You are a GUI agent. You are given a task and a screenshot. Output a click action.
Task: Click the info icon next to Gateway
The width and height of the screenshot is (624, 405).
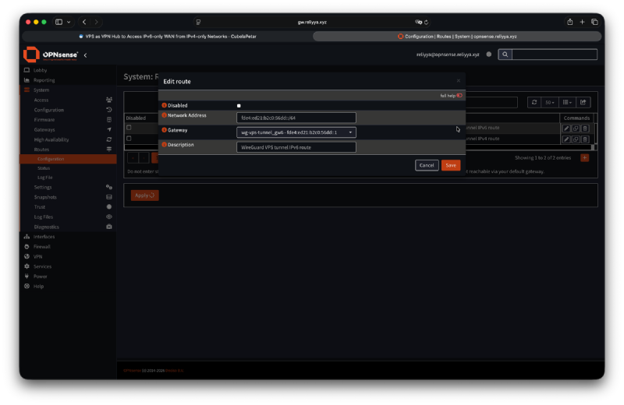pyautogui.click(x=164, y=130)
